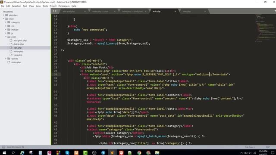Change the Tab Size setting in status bar
Image resolution: width=276 pixels, height=155 pixels.
250,147
